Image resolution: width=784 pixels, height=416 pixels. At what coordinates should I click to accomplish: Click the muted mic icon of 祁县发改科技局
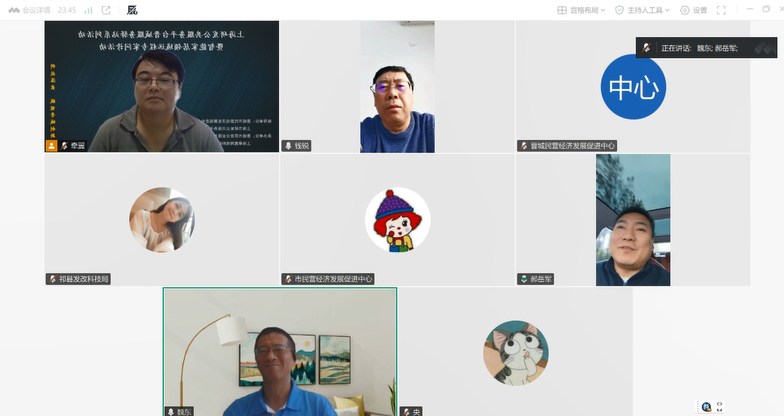[x=53, y=280]
